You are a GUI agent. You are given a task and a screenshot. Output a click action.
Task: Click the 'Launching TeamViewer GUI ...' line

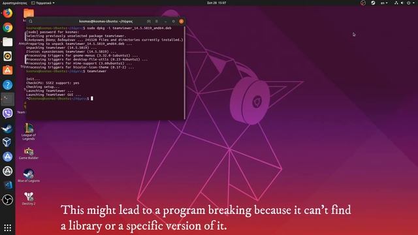(54, 95)
